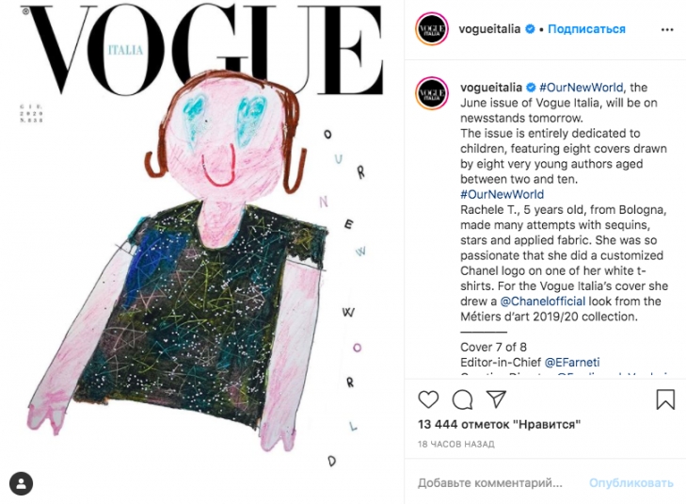This screenshot has height=504, width=686.
Task: Save post with bookmark icon
Action: pos(665,399)
